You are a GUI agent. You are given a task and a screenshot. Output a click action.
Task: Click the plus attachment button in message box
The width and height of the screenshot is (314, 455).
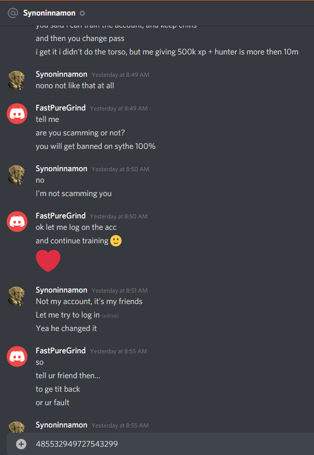coord(21,444)
